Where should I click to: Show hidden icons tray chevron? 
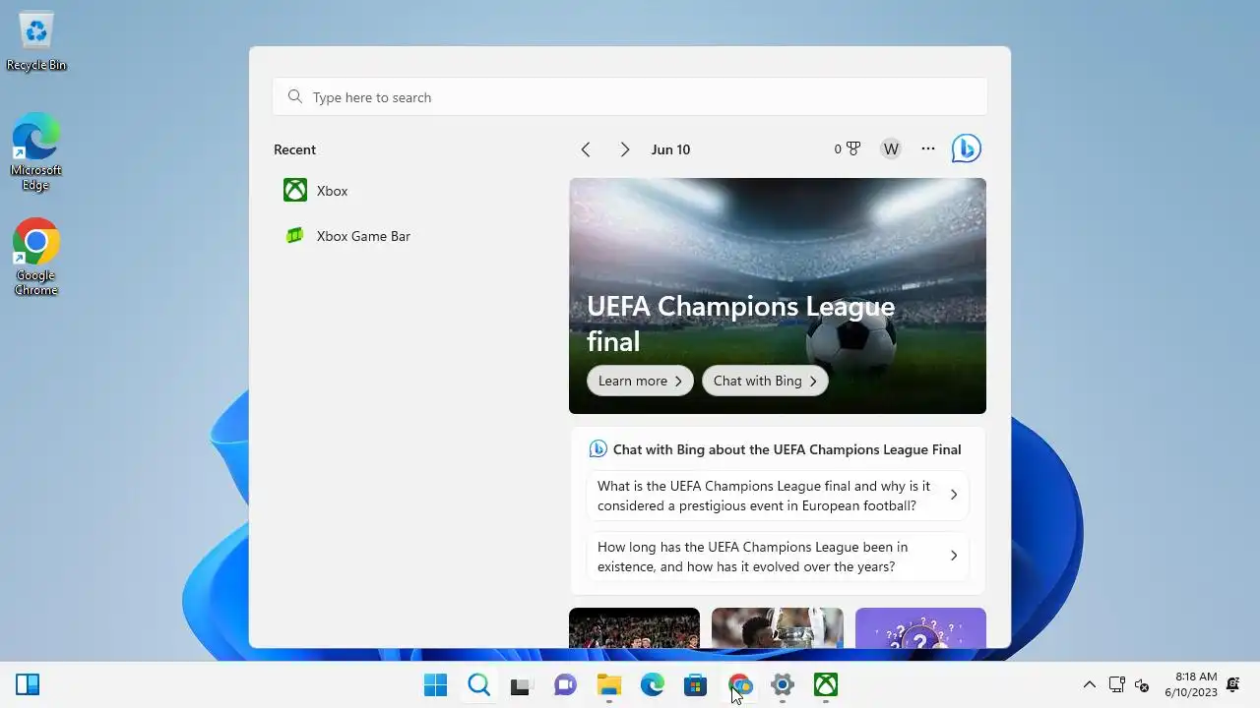(1089, 684)
